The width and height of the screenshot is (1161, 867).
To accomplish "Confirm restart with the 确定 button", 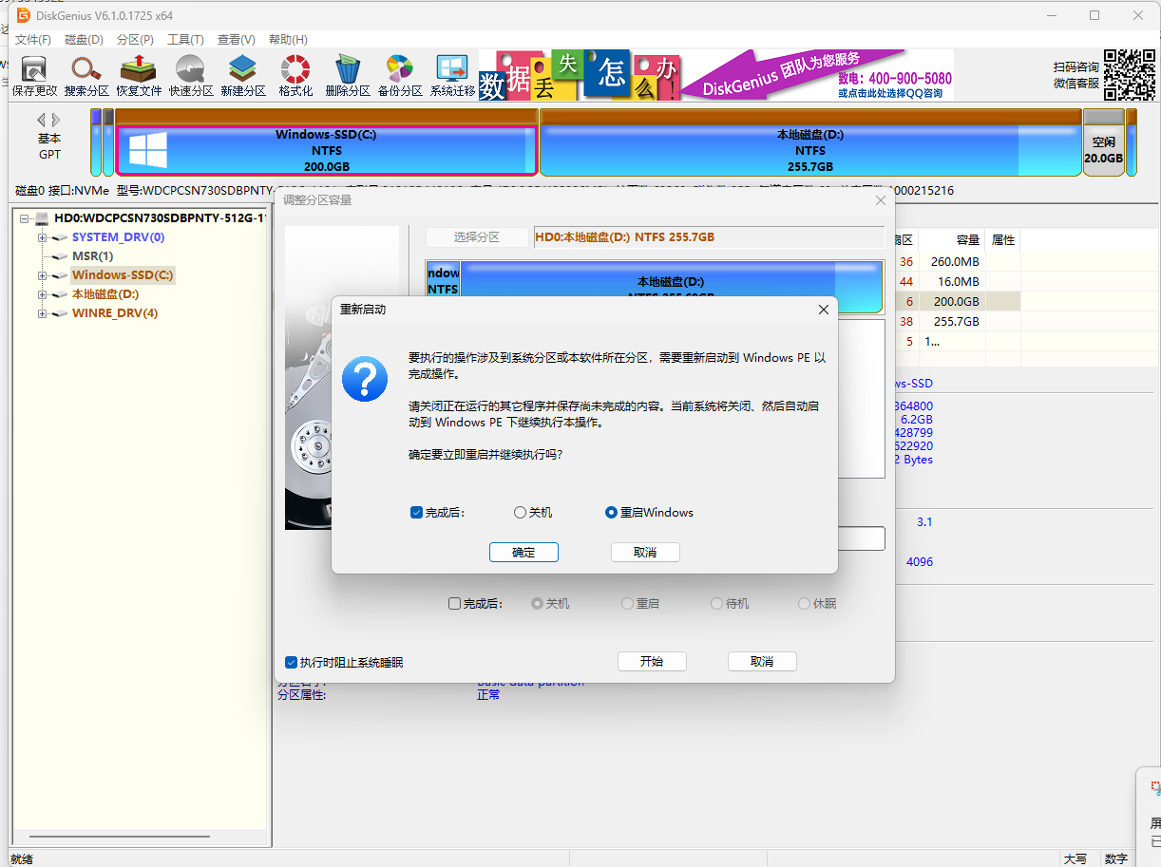I will (x=523, y=553).
